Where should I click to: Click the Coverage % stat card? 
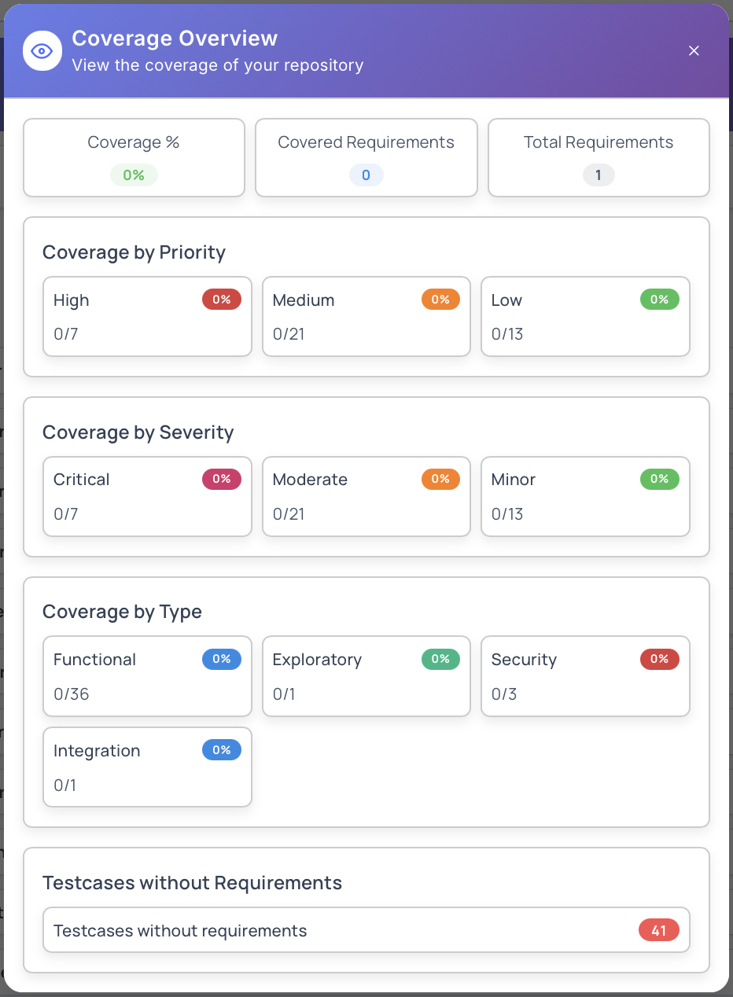pos(134,157)
